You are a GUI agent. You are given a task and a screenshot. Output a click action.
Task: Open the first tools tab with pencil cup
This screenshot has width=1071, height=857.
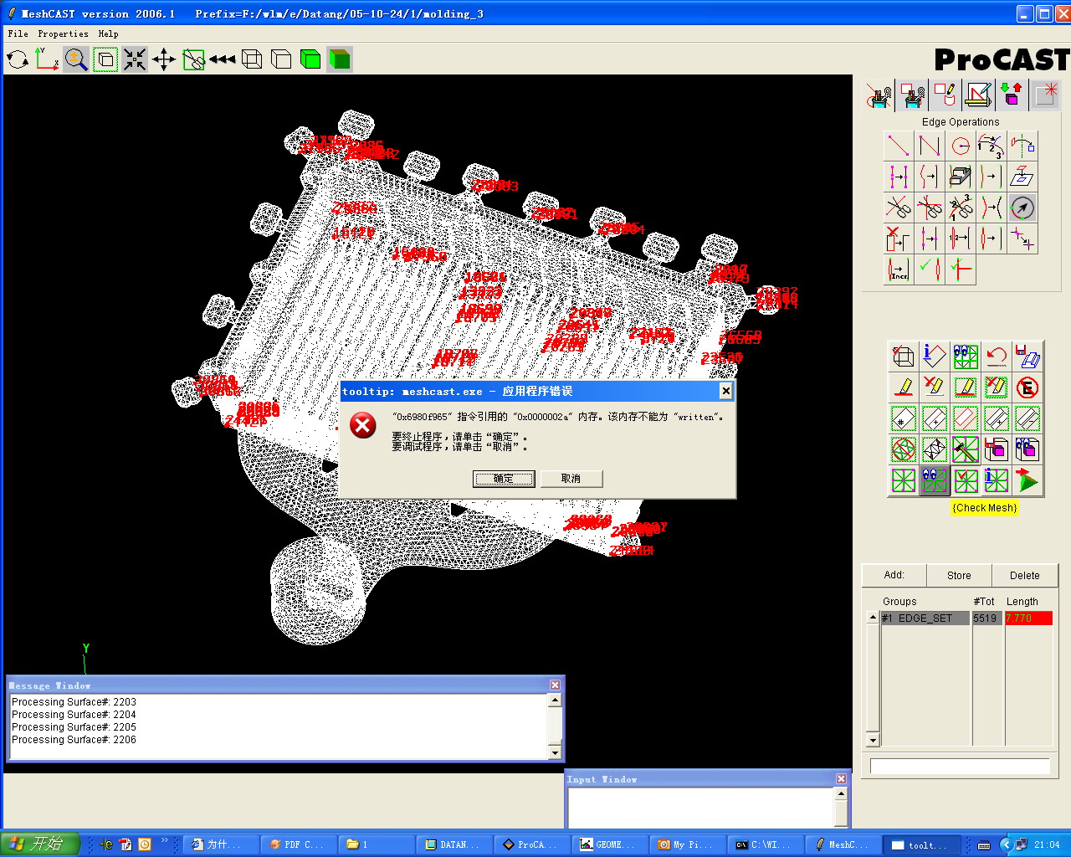(879, 95)
